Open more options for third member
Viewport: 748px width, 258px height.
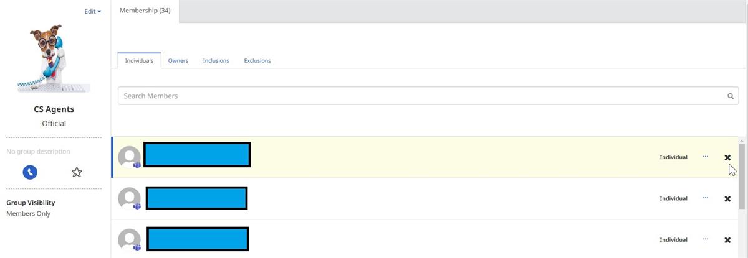coord(706,239)
